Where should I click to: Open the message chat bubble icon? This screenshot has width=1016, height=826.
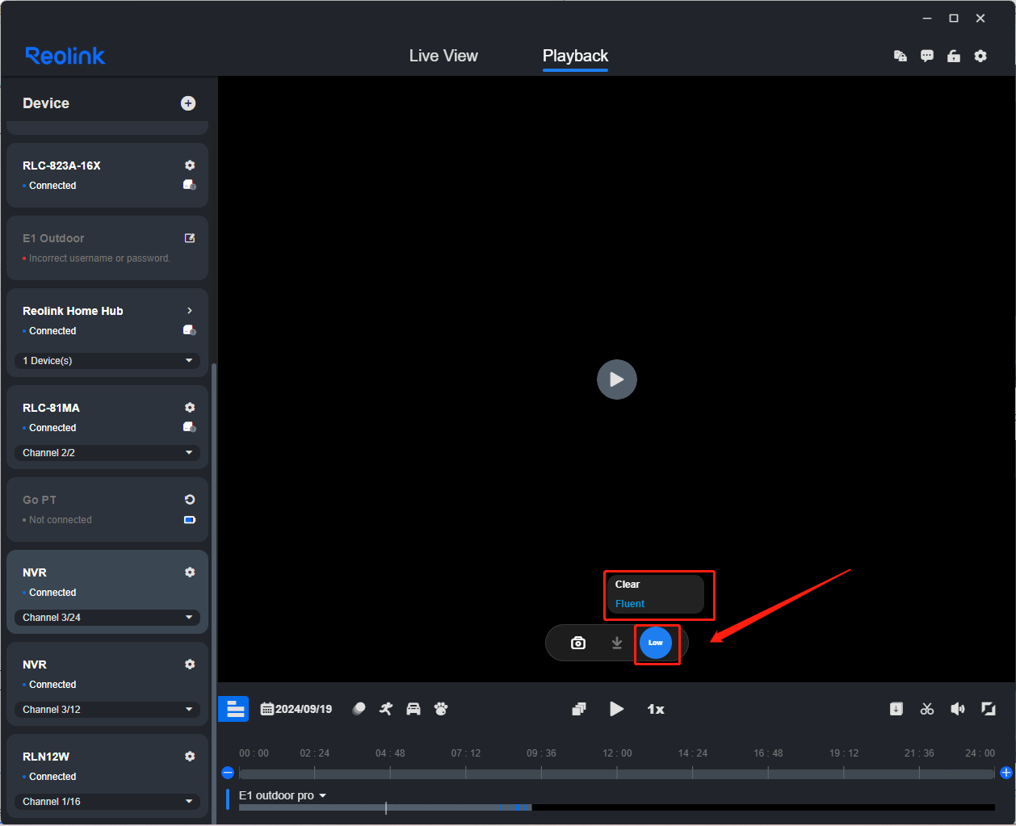click(x=927, y=56)
